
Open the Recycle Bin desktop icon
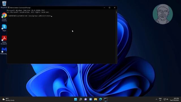click(4, 5)
